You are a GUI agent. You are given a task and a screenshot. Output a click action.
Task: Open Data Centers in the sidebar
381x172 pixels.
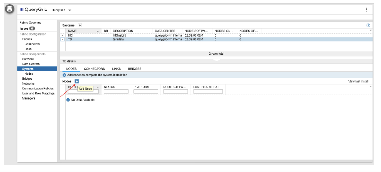pyautogui.click(x=31, y=64)
